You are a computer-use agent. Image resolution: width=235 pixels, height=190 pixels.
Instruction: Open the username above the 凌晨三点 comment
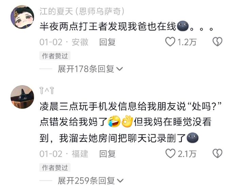point(47,91)
